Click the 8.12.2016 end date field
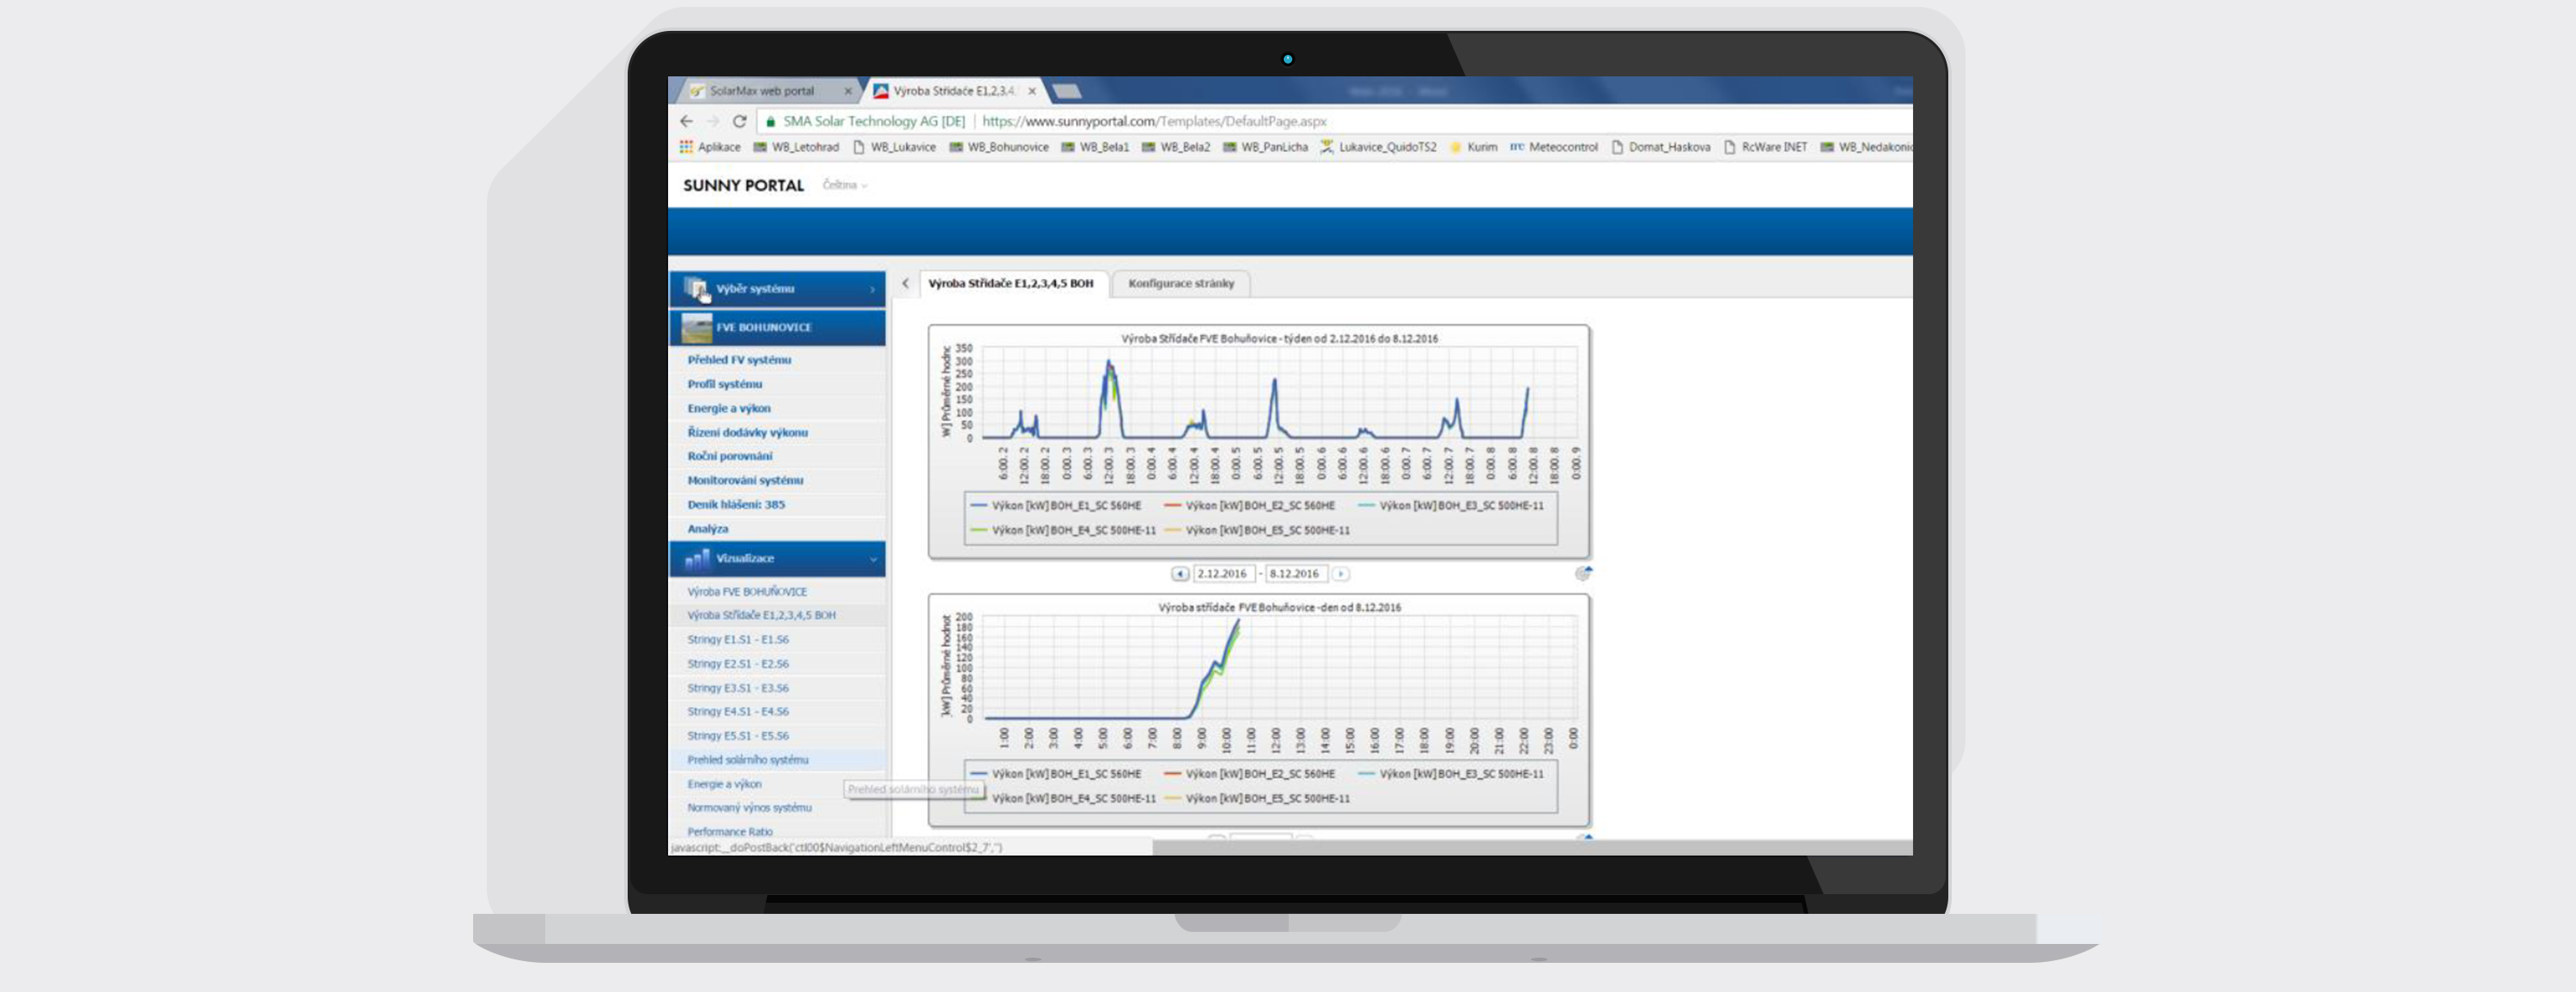Screen dimensions: 2576x992 coord(1296,573)
